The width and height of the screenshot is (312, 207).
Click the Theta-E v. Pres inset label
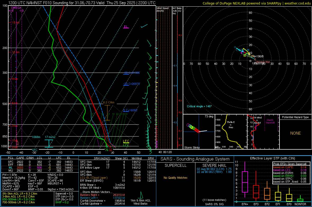(x=231, y=125)
